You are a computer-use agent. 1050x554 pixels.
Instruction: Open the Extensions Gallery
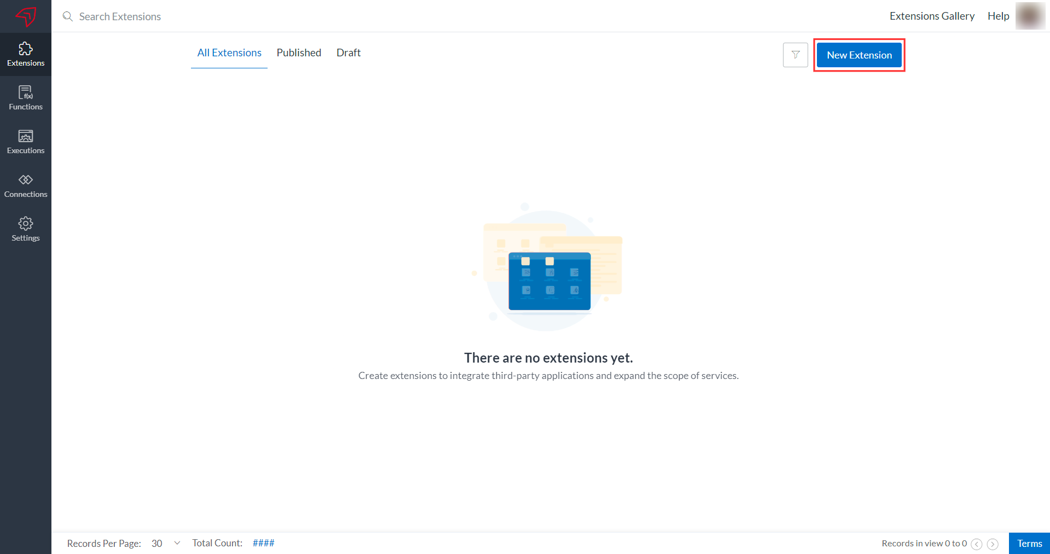point(931,16)
